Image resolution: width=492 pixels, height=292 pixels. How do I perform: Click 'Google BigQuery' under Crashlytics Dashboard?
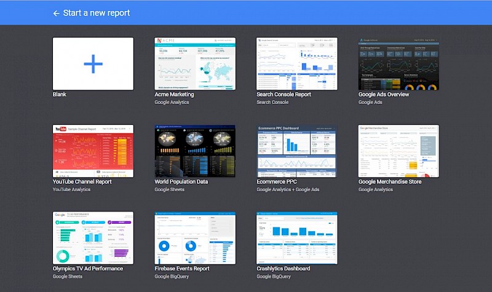(x=274, y=276)
